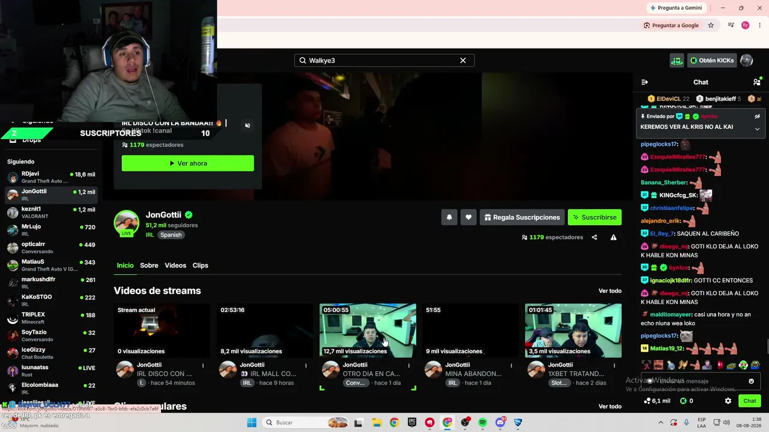Open Chrome profile avatar icon
This screenshot has width=769, height=432.
746,25
